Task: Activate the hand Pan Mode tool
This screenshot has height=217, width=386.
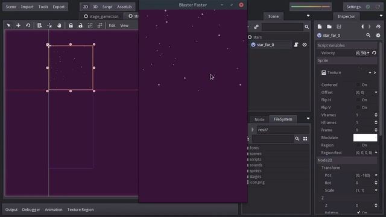Action: pyautogui.click(x=59, y=25)
